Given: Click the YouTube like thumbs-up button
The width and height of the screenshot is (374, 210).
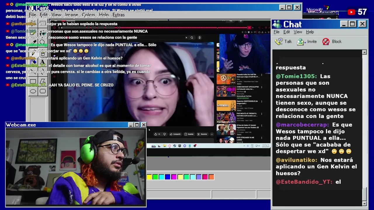Looking at the screenshot, I should click(x=157, y=134).
